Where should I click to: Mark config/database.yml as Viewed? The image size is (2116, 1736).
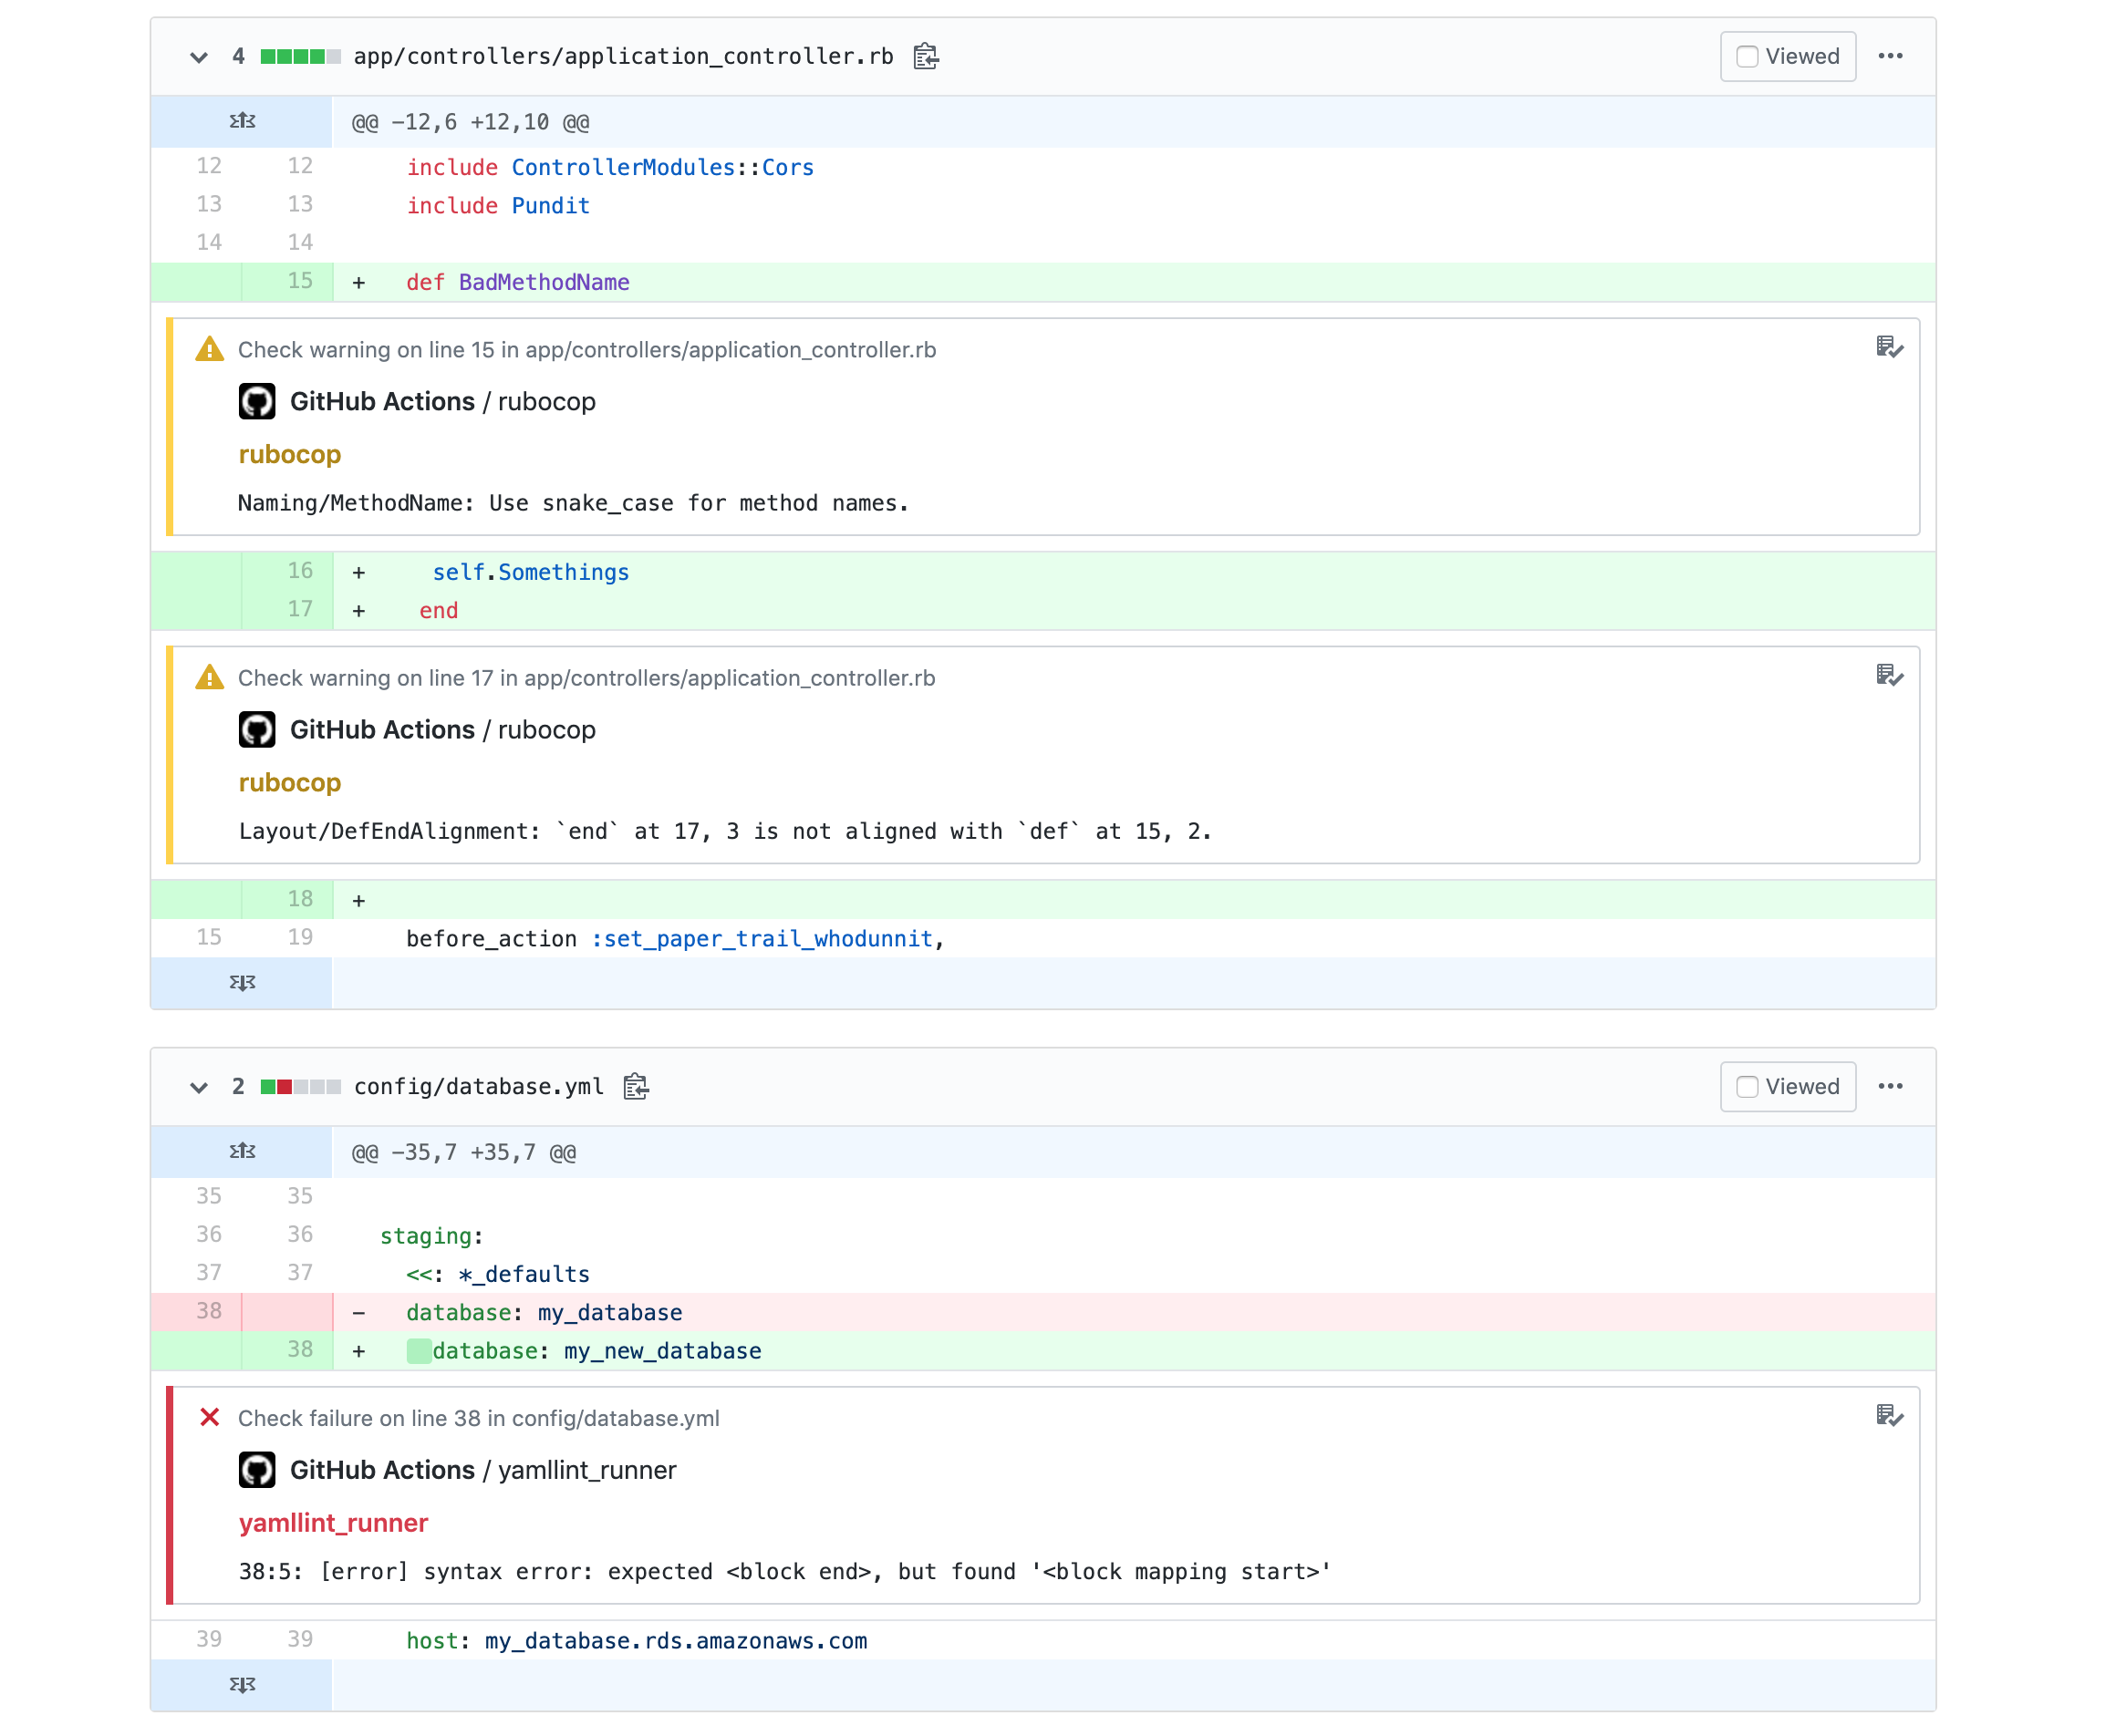coord(1747,1086)
